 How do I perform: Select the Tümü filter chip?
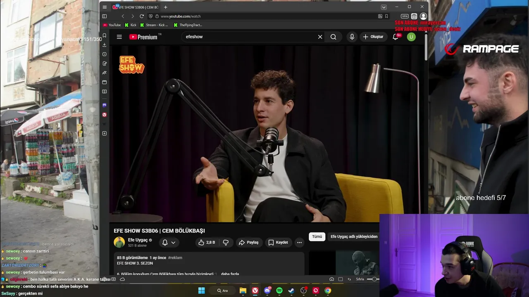point(317,237)
